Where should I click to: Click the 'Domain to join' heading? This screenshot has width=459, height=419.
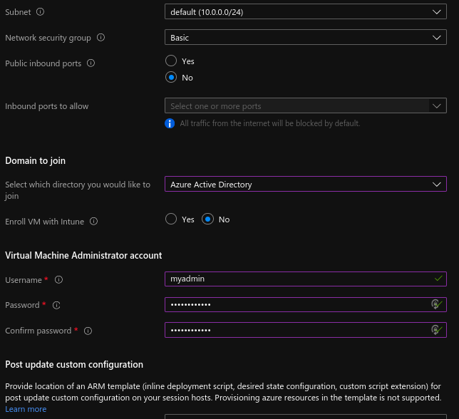(x=36, y=160)
